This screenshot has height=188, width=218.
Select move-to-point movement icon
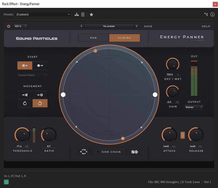point(40,95)
